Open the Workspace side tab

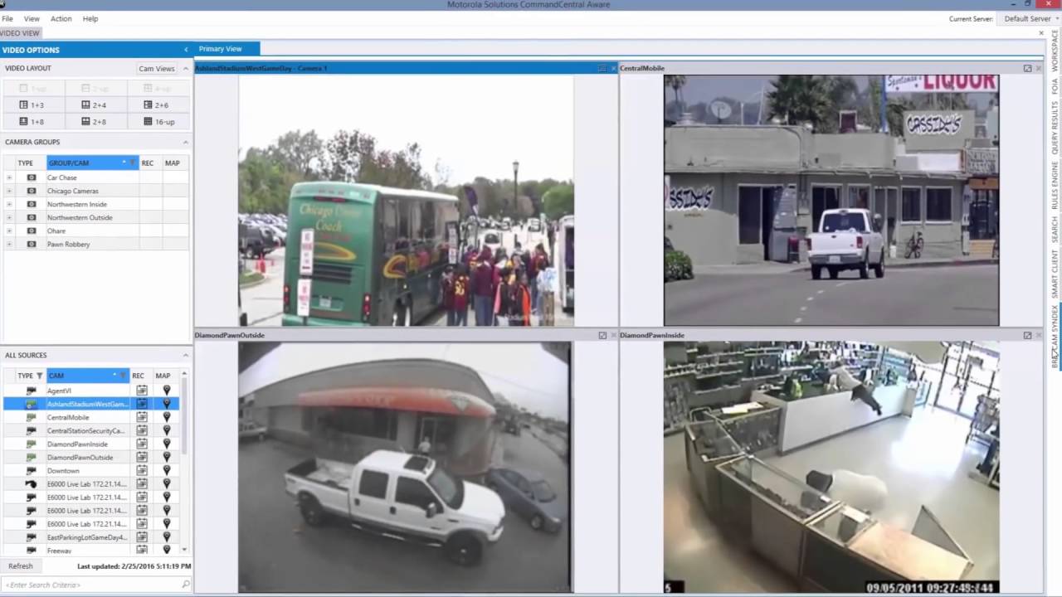point(1055,50)
